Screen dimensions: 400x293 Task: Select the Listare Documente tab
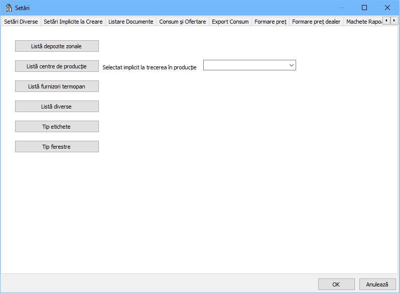131,22
